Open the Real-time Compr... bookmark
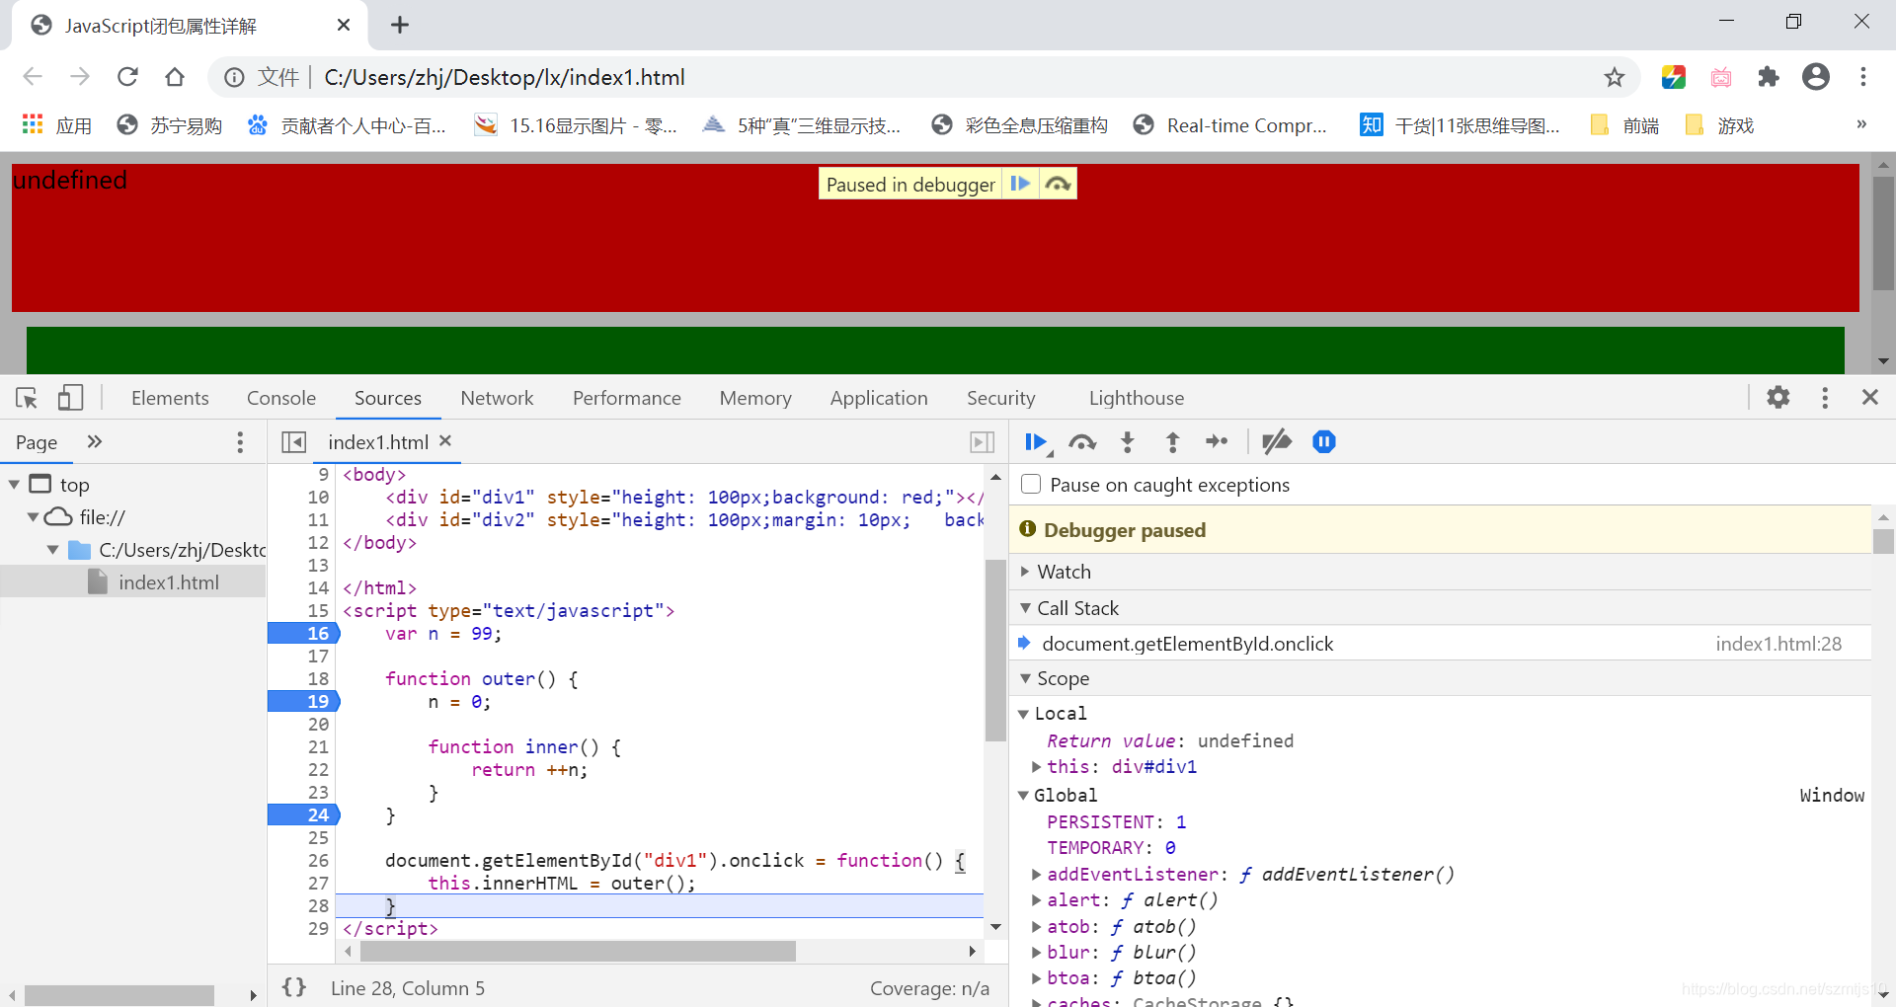Screen dimensions: 1896x1007 tap(1231, 125)
